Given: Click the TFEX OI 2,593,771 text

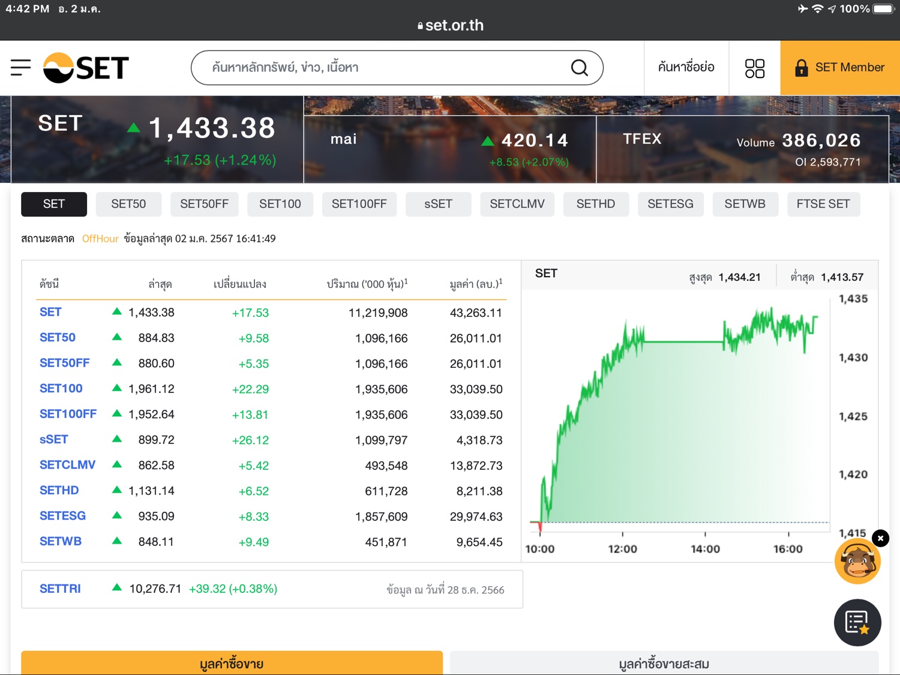Looking at the screenshot, I should [x=828, y=162].
